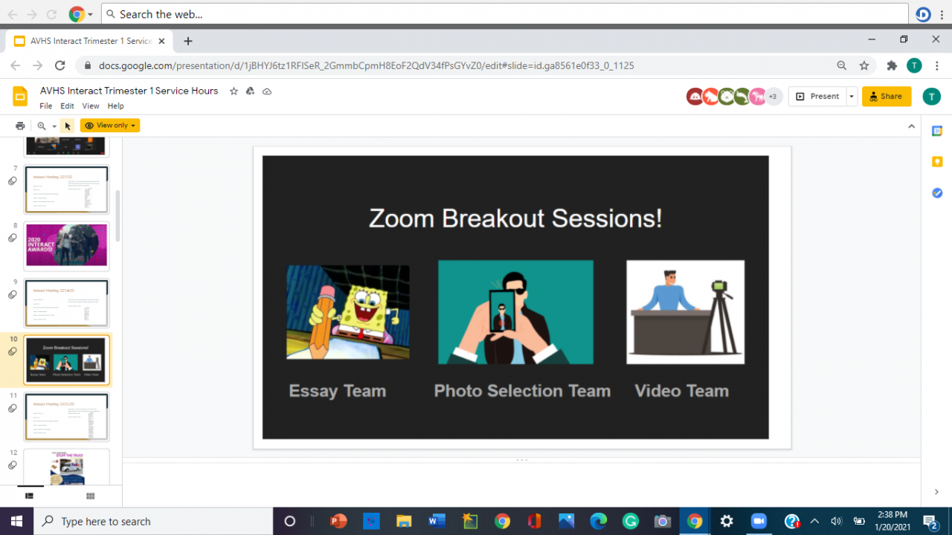Check the cloud document status icon
This screenshot has height=535, width=952.
[267, 91]
